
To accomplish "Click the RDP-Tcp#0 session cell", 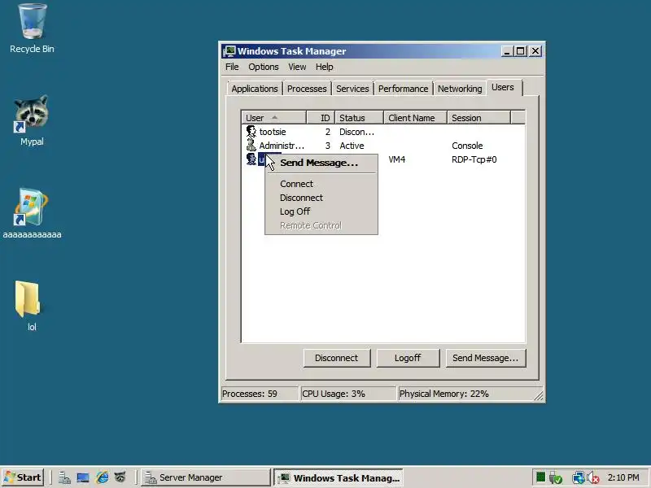I will pyautogui.click(x=474, y=159).
